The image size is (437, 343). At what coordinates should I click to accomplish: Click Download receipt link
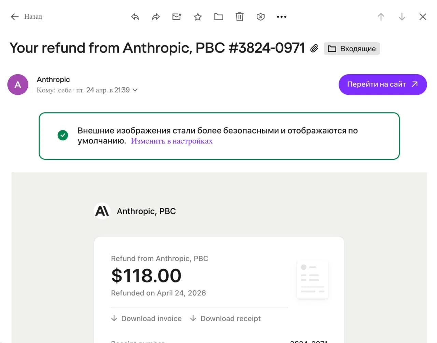point(225,318)
